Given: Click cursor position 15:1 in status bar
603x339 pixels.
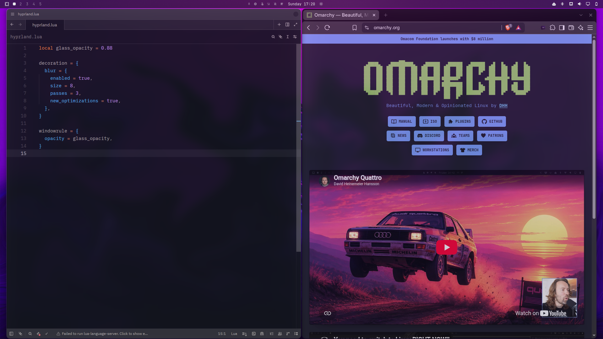Looking at the screenshot, I should pyautogui.click(x=222, y=334).
